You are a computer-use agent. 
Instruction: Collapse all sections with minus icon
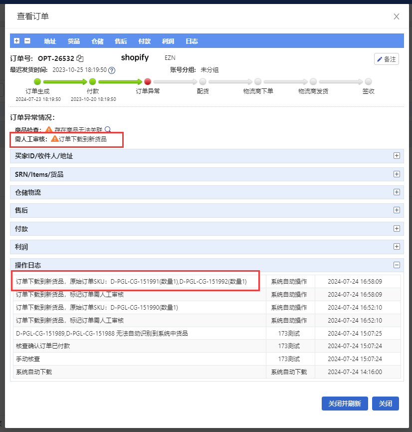[x=27, y=41]
